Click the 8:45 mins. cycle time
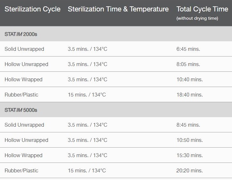This screenshot has height=180, width=232. (x=188, y=125)
